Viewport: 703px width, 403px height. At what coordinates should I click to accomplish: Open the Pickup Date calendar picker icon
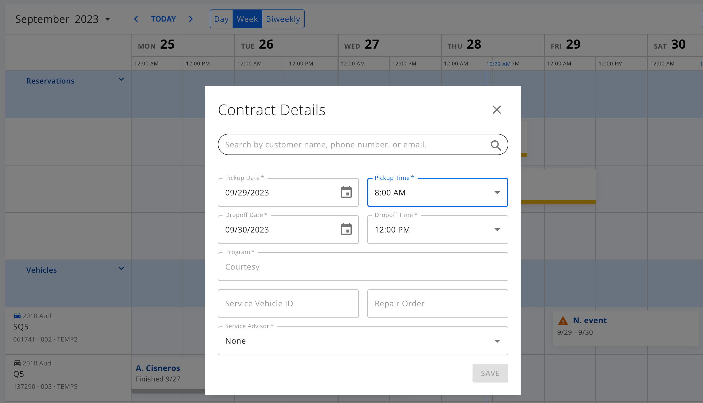click(x=346, y=192)
